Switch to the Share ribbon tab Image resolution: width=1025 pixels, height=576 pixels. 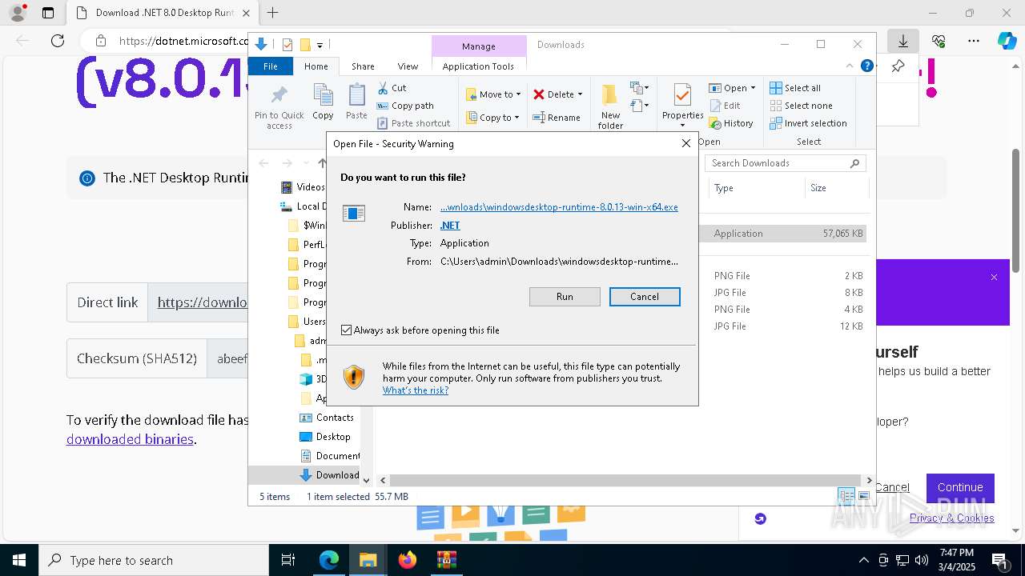tap(363, 66)
